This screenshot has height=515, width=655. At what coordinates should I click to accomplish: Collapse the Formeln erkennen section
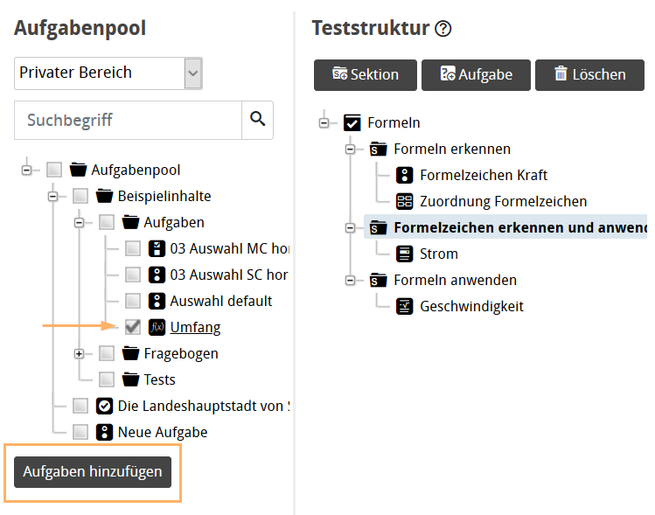(350, 150)
